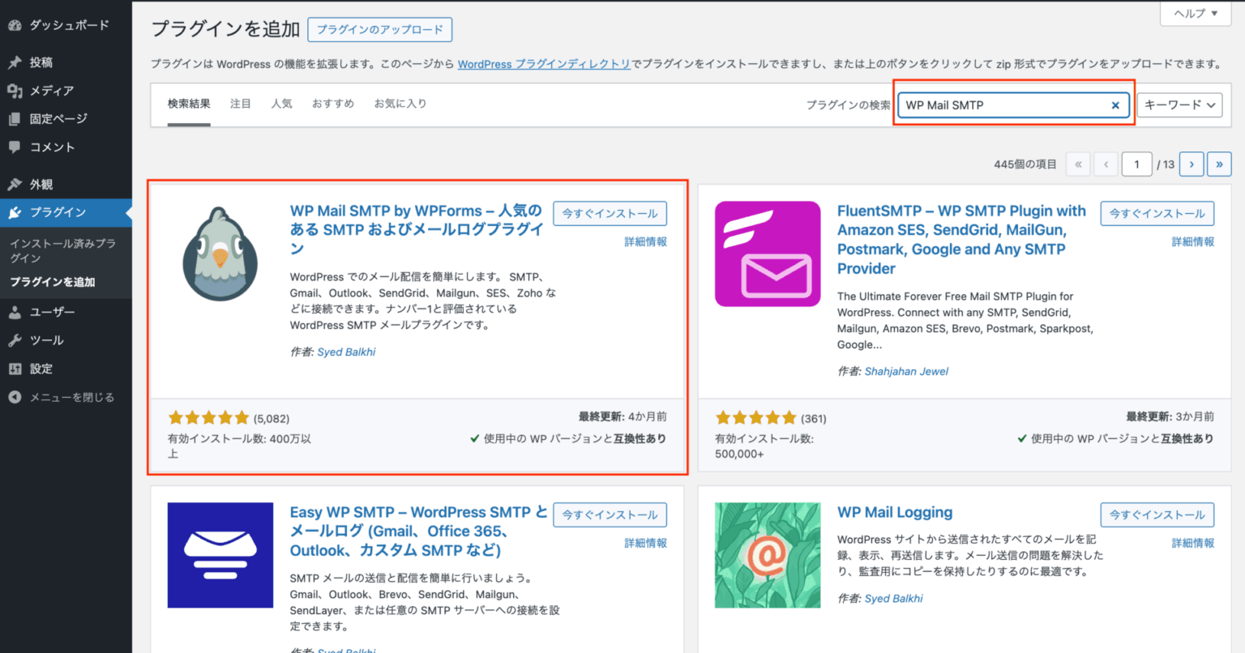The height and width of the screenshot is (653, 1245).
Task: Open ユーザー in the admin menu
Action: coord(52,312)
